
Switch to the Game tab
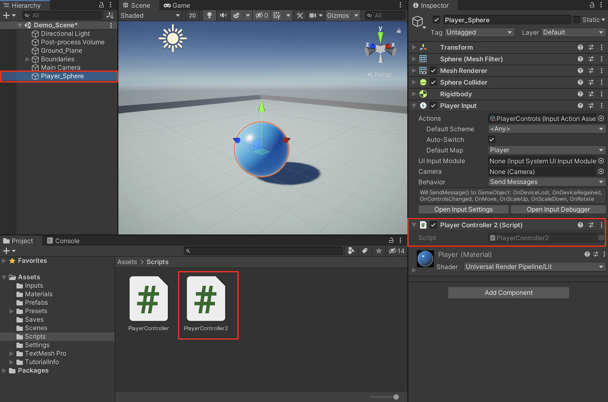pos(177,5)
